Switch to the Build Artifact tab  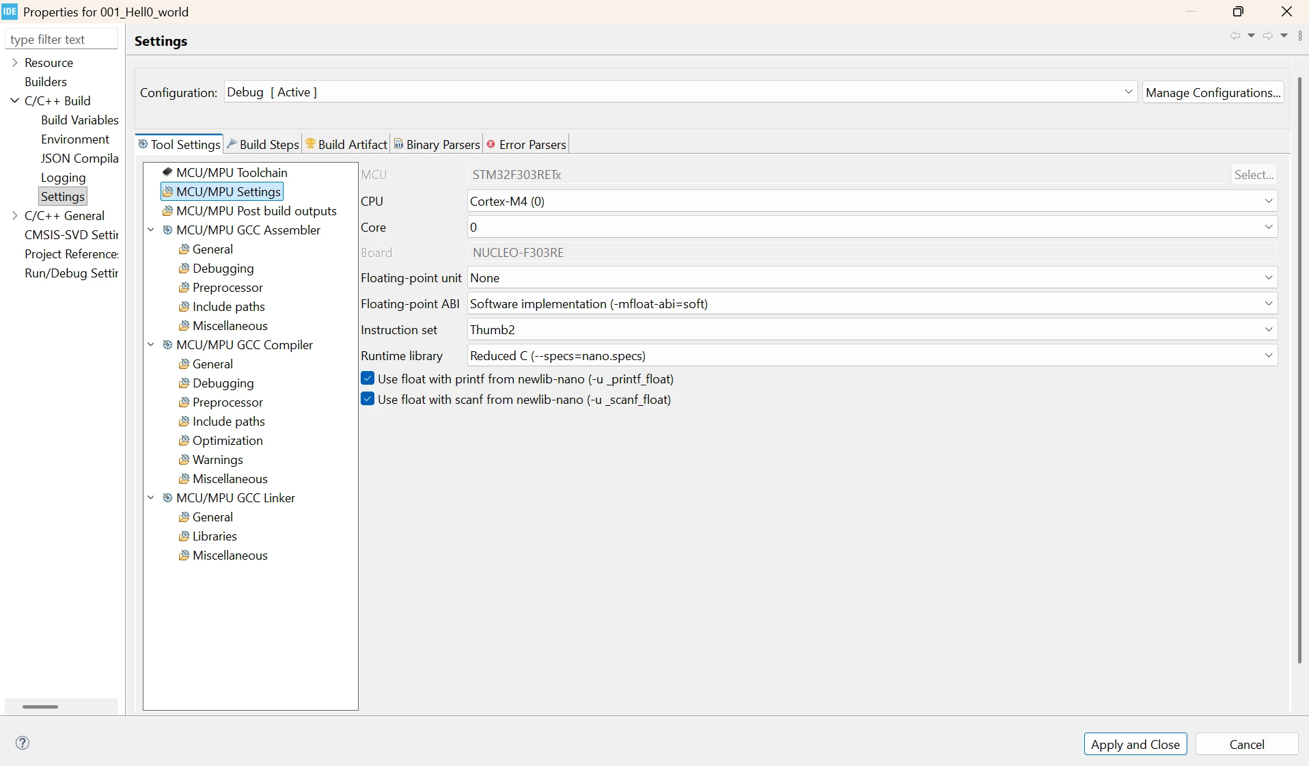tap(346, 144)
